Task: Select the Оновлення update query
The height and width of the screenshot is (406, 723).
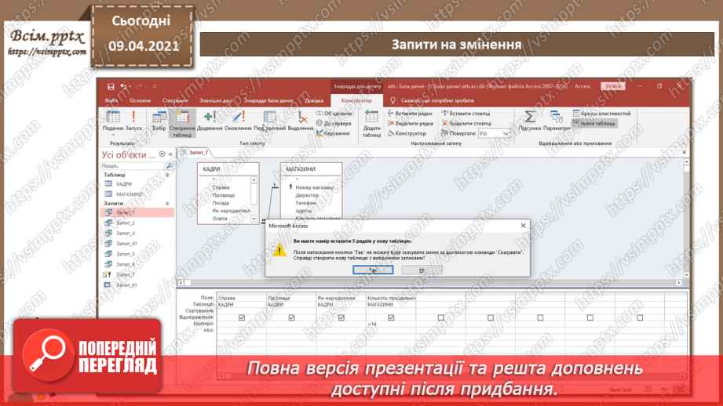Action: tap(238, 121)
